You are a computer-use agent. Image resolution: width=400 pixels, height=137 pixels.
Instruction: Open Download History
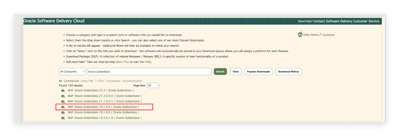tap(289, 71)
